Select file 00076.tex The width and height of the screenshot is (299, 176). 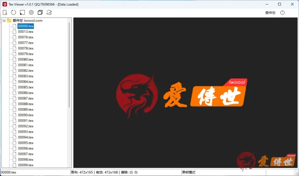point(26,37)
